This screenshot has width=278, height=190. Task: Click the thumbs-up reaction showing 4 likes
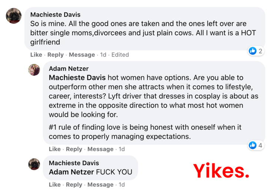(x=253, y=145)
